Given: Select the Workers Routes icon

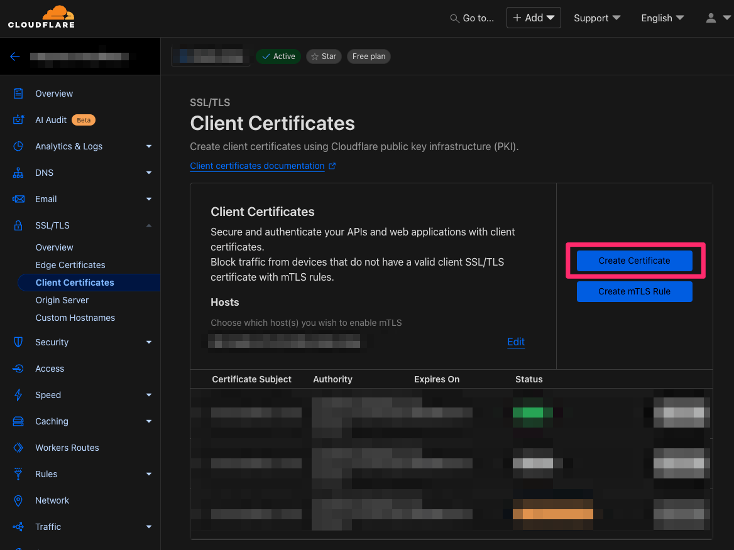Looking at the screenshot, I should [19, 447].
